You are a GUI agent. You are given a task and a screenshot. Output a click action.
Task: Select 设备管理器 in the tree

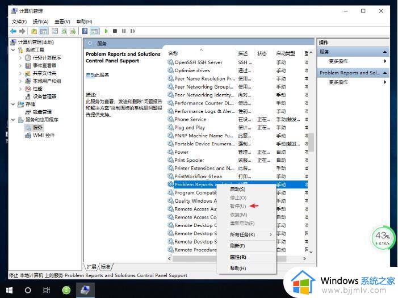coord(44,96)
